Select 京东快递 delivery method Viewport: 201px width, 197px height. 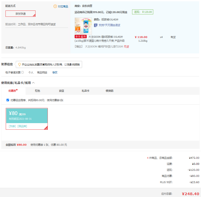coord(20,14)
